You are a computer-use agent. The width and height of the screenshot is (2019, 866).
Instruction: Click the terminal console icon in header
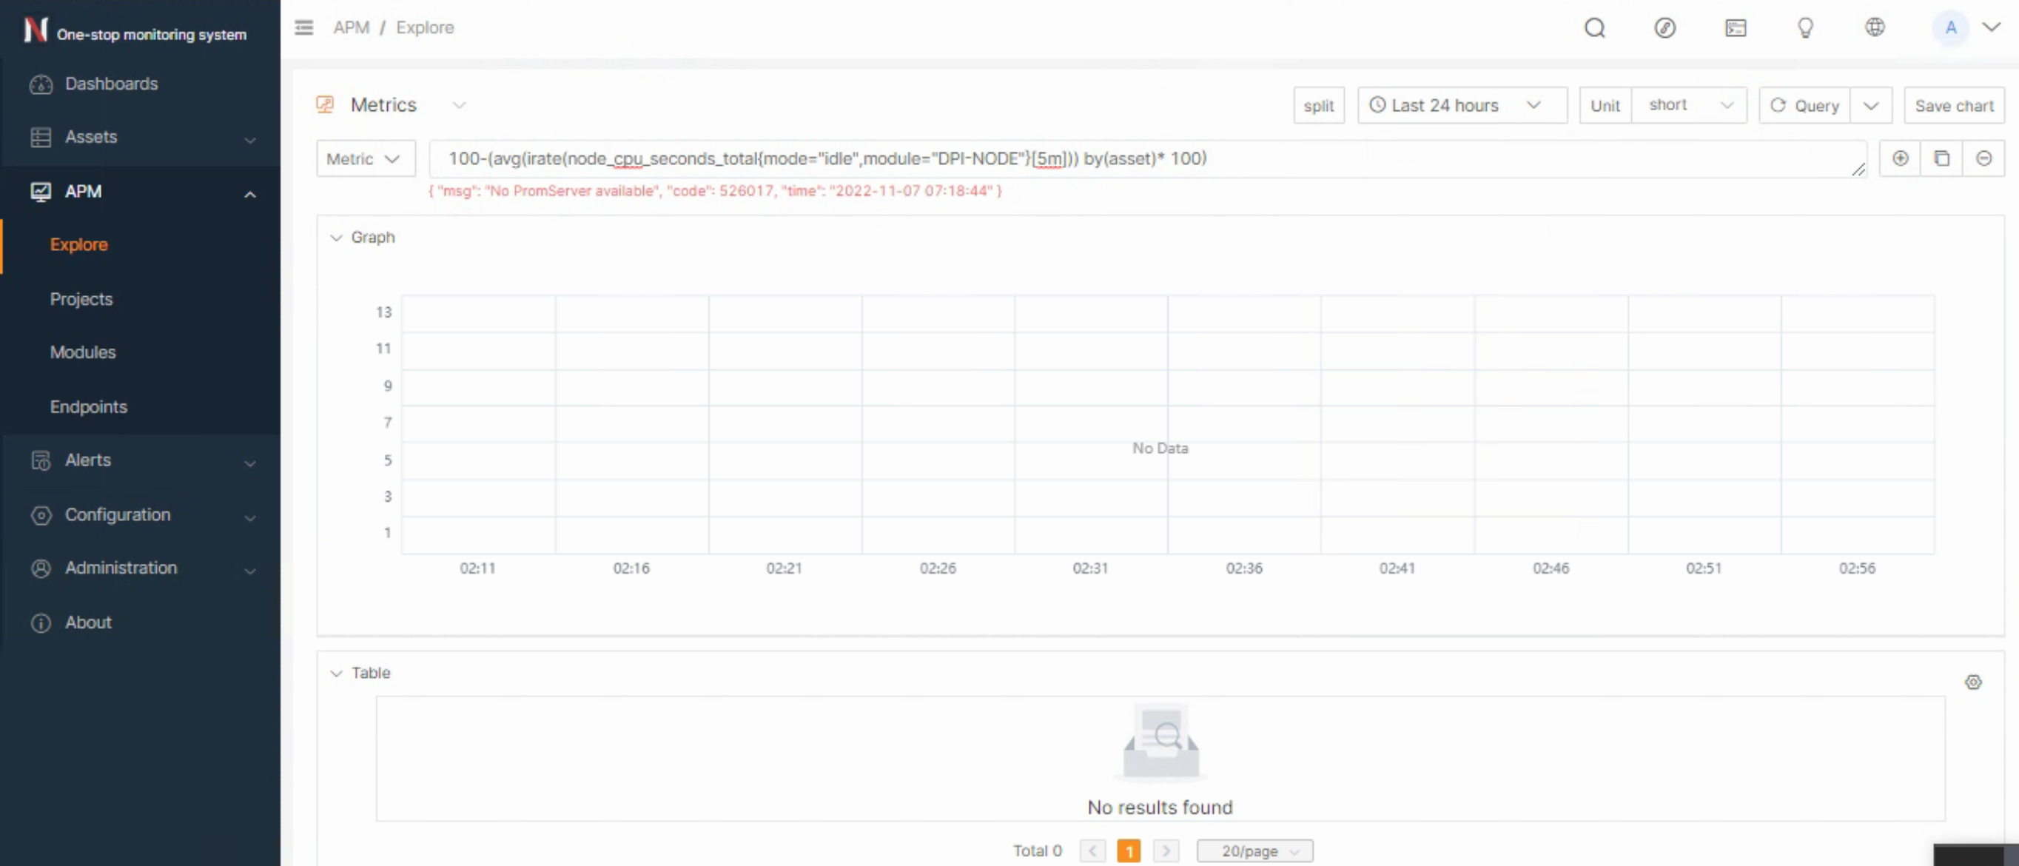[x=1736, y=28]
